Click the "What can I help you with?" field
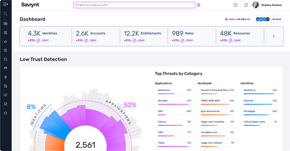The image size is (290, 151). point(135,5)
